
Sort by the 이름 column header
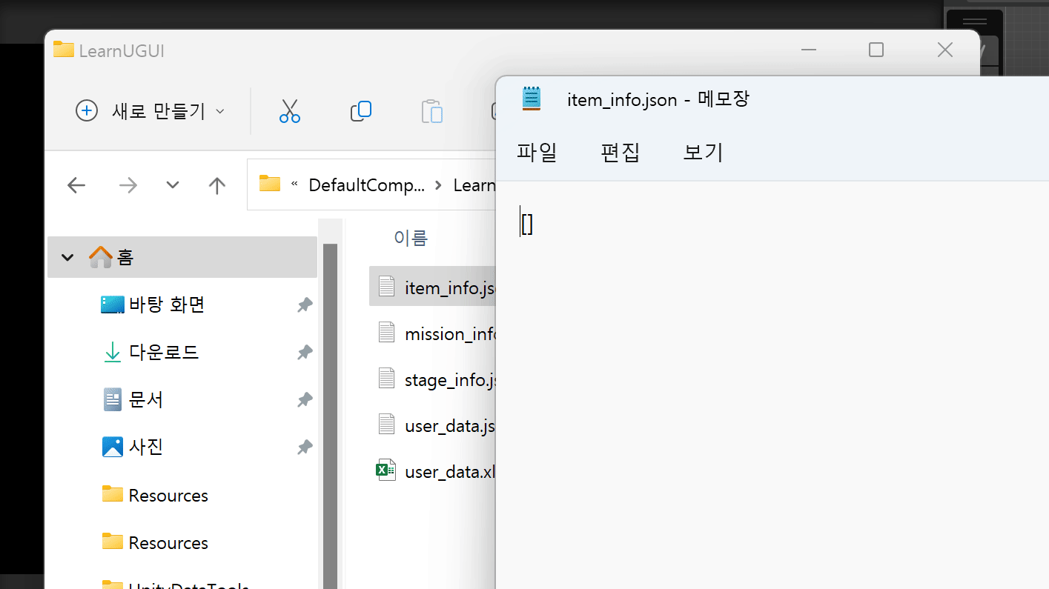pyautogui.click(x=411, y=238)
